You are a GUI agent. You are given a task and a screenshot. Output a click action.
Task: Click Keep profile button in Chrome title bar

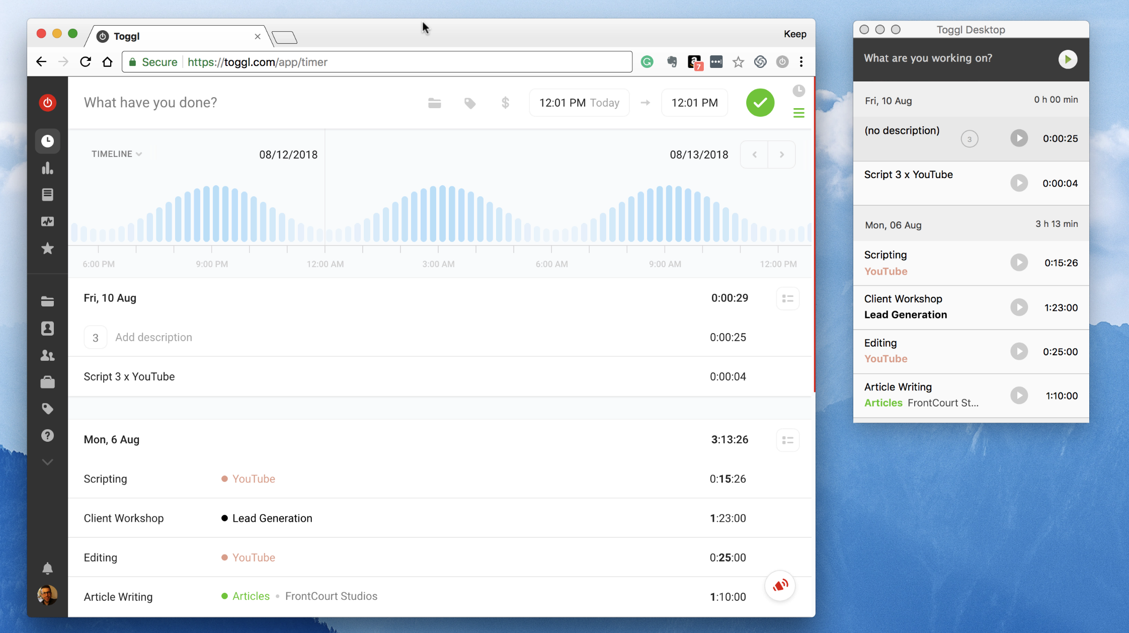pos(795,34)
